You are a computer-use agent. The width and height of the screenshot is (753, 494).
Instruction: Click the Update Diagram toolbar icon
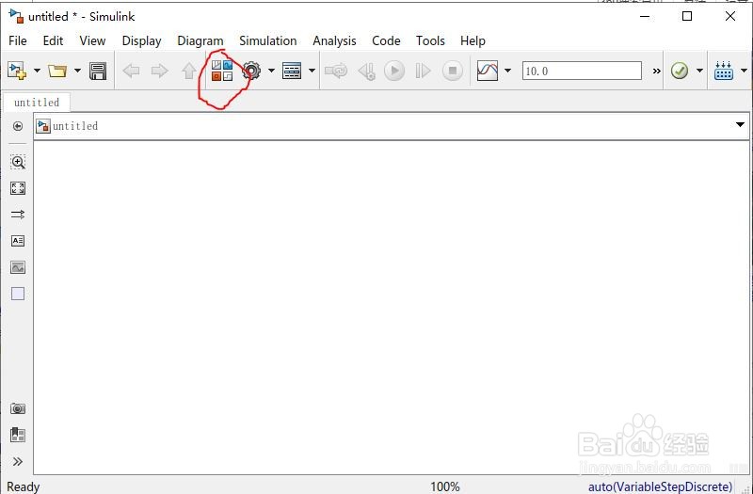336,72
